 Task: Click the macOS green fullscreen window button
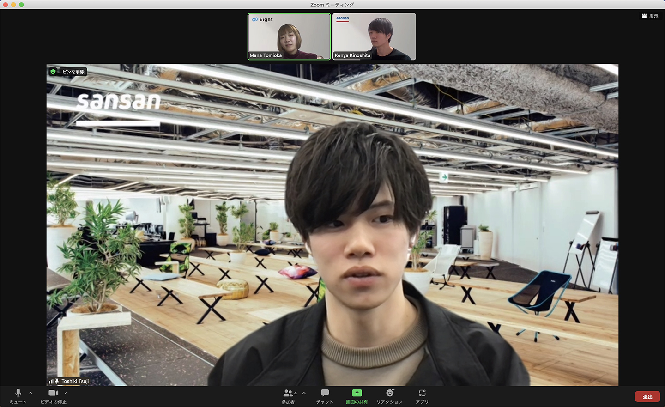coord(21,5)
